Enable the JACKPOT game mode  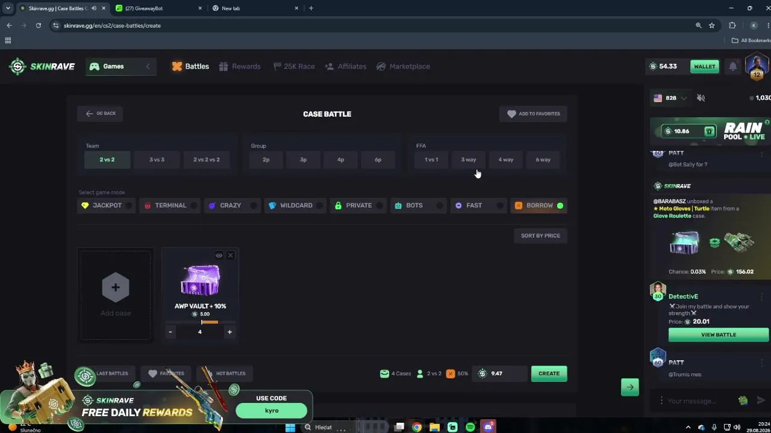pyautogui.click(x=107, y=205)
